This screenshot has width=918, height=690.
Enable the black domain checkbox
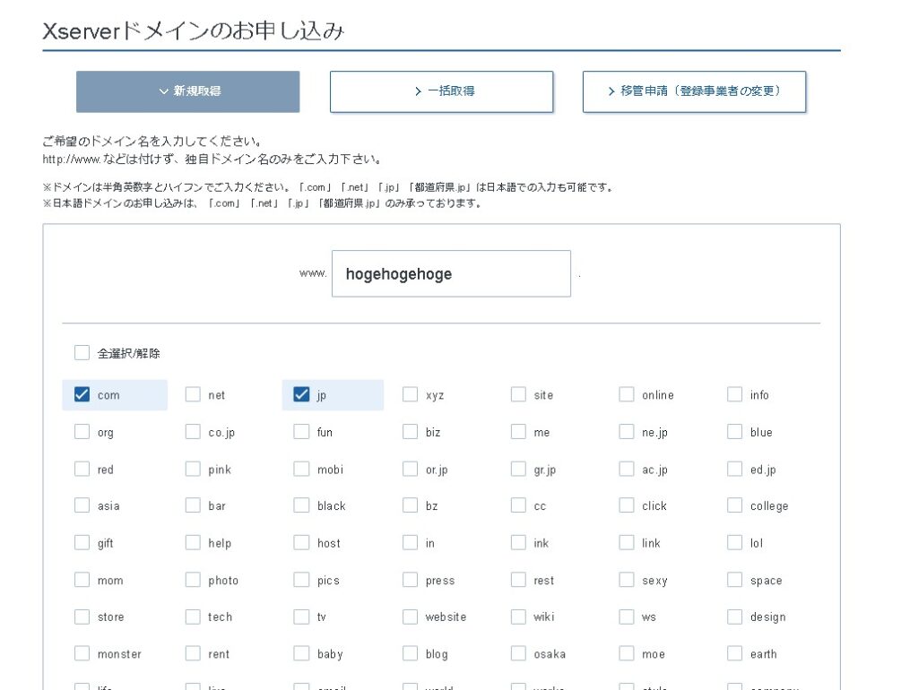tap(301, 505)
